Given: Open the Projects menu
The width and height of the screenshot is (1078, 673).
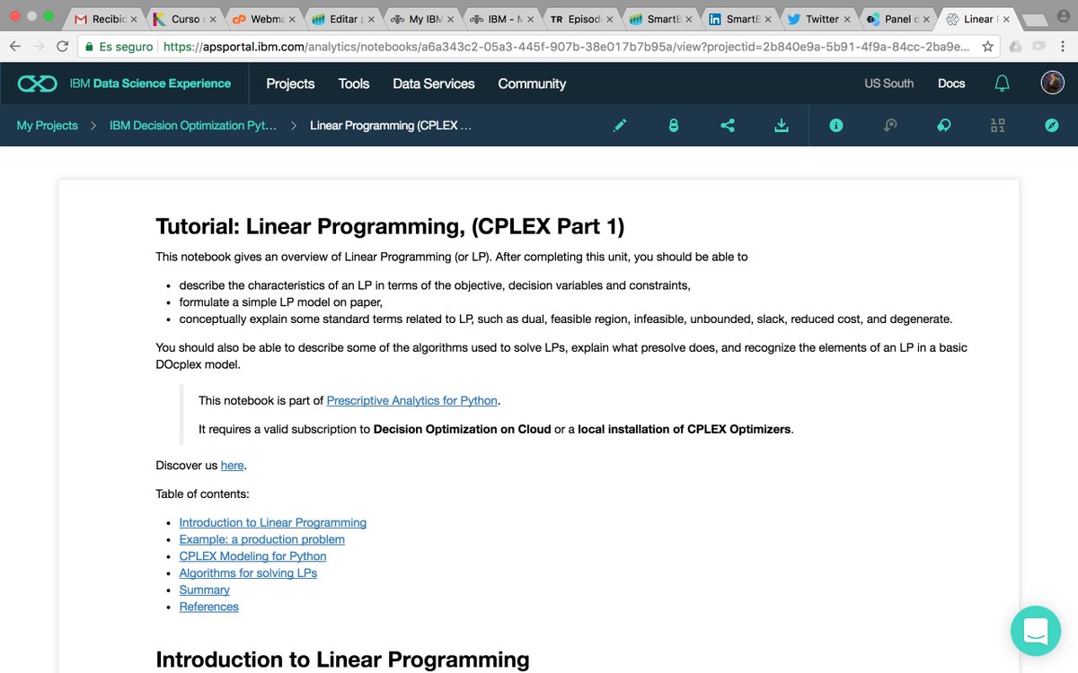Looking at the screenshot, I should pos(290,83).
